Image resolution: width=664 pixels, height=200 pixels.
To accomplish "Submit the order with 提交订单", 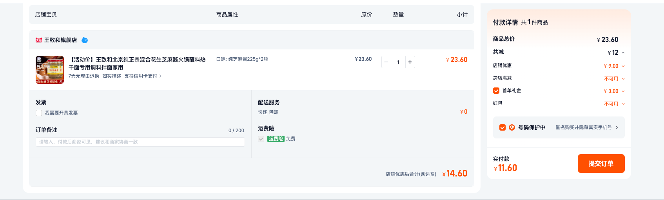I will click(x=601, y=164).
